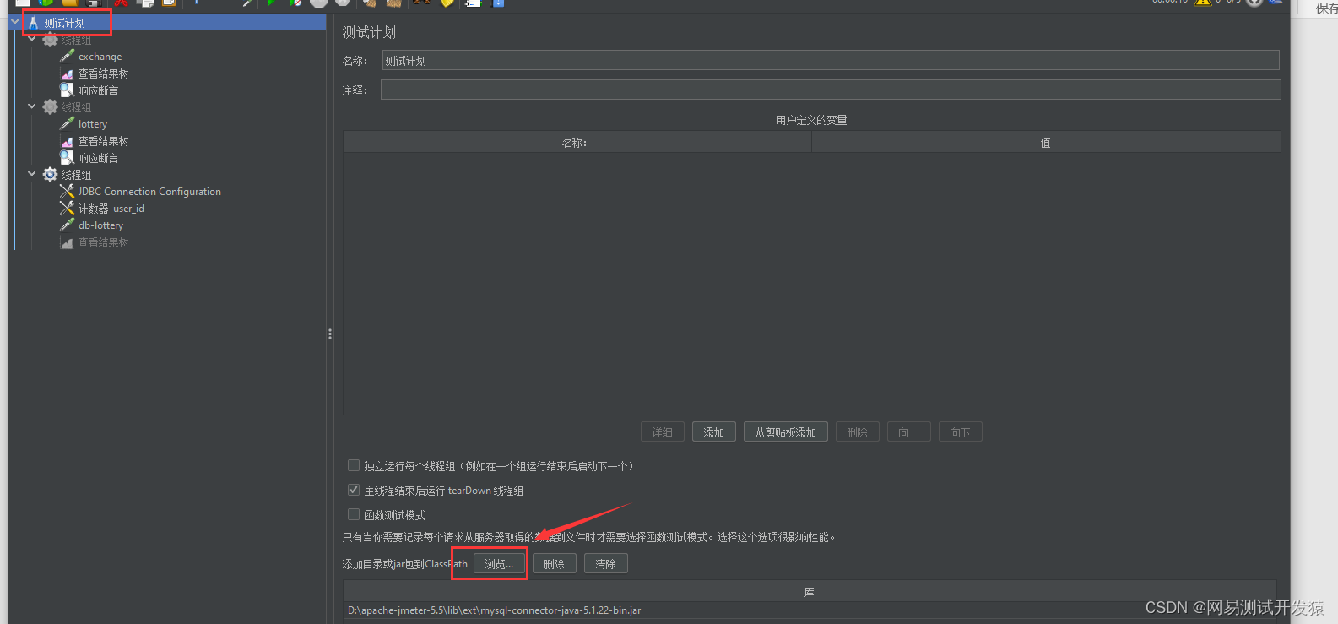Click 删除 button next to 浏览...
Viewport: 1338px width, 624px height.
click(x=555, y=564)
